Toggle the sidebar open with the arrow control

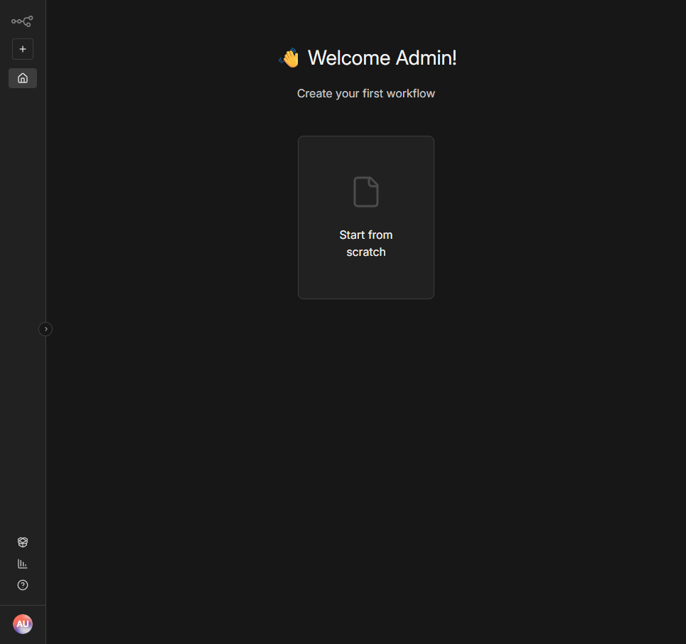[x=45, y=328]
